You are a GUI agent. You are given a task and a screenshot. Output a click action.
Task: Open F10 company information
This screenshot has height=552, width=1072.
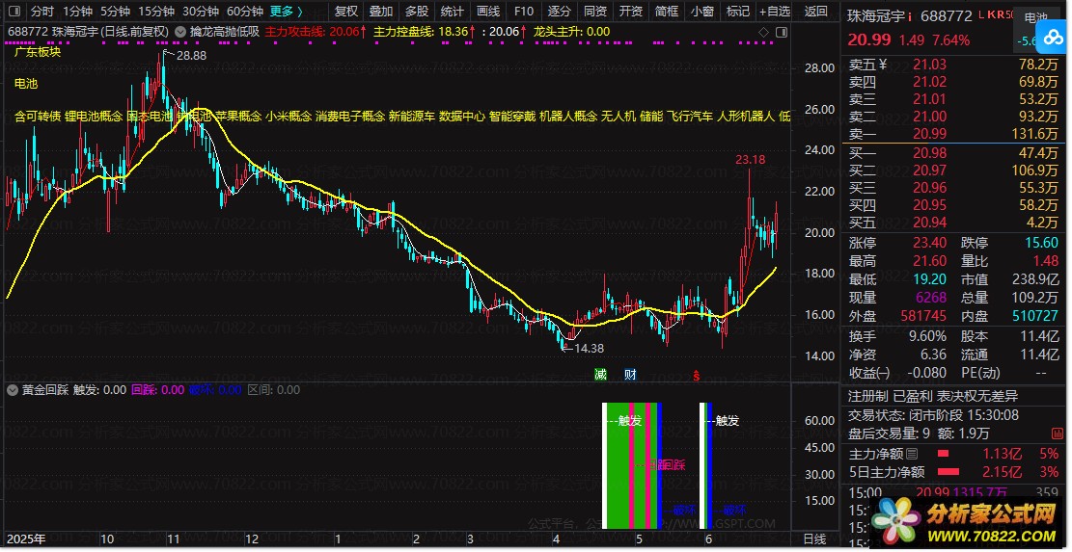point(523,11)
